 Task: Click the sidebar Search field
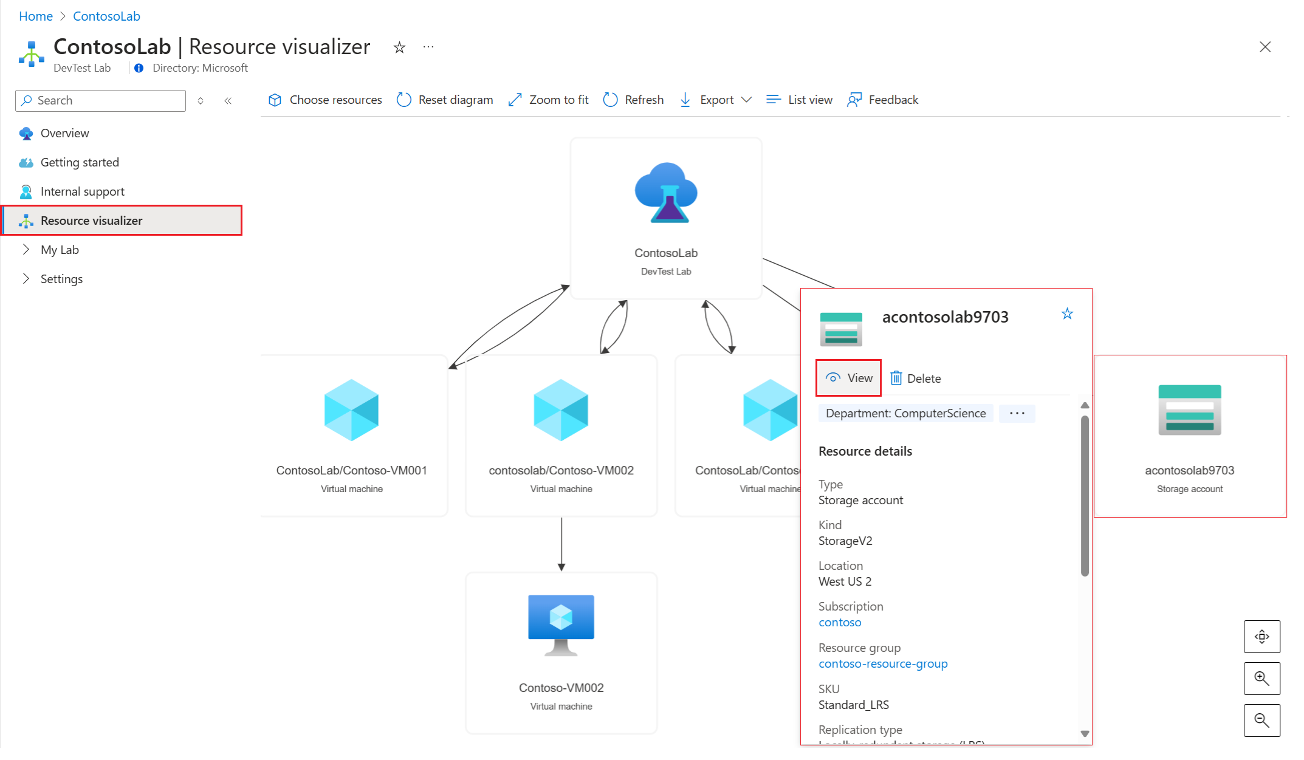coord(100,100)
